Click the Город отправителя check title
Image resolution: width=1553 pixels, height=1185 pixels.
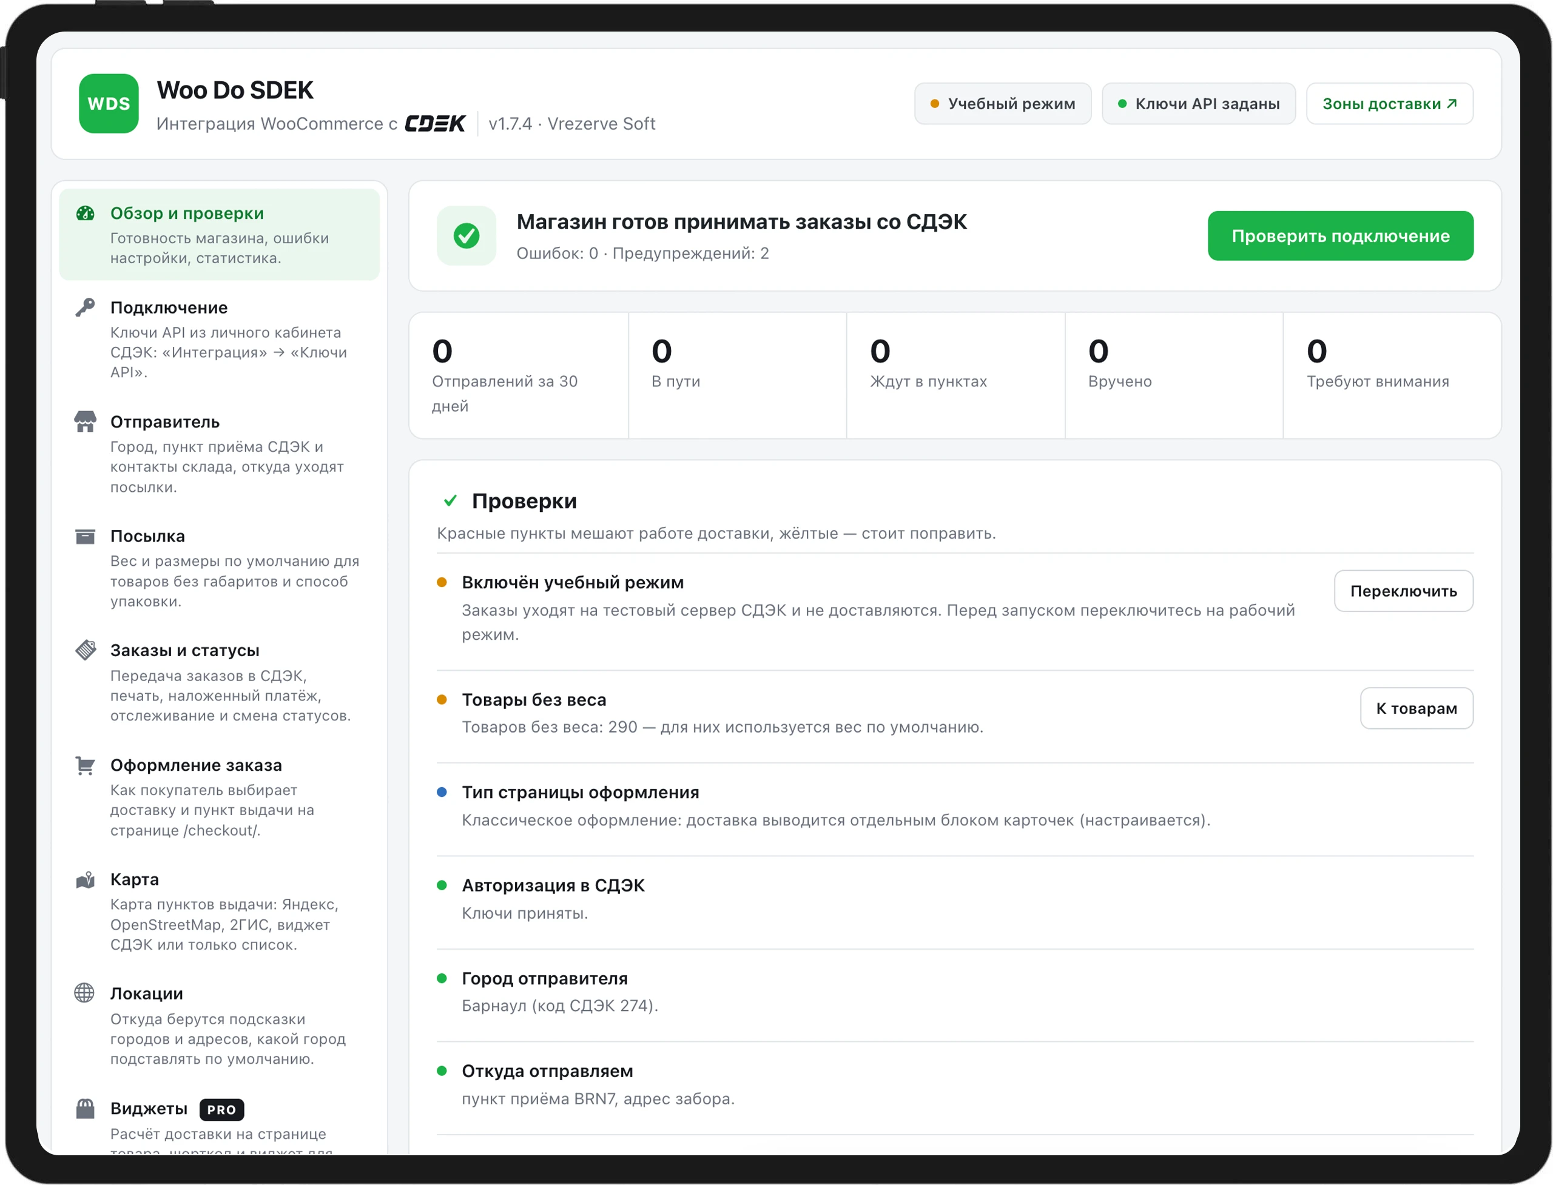click(x=545, y=978)
